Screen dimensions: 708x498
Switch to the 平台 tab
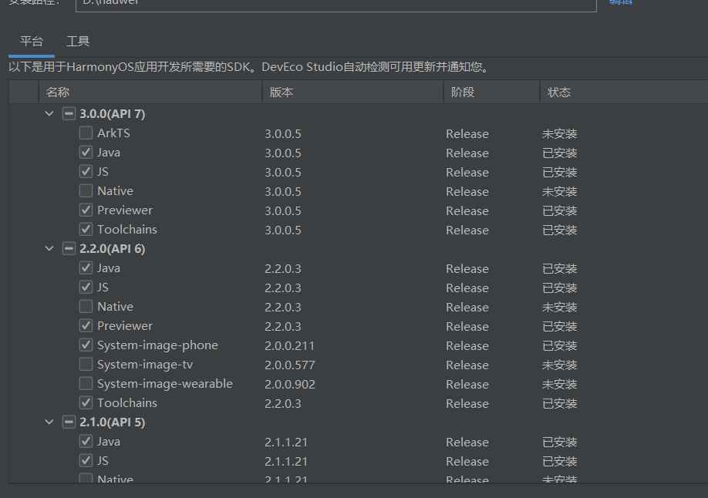tap(32, 42)
